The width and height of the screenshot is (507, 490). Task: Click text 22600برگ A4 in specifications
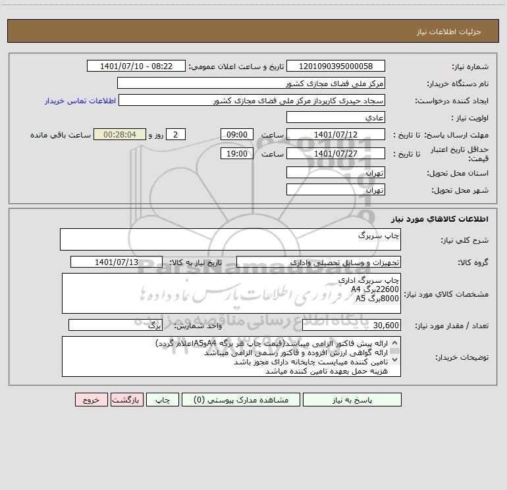pyautogui.click(x=375, y=289)
